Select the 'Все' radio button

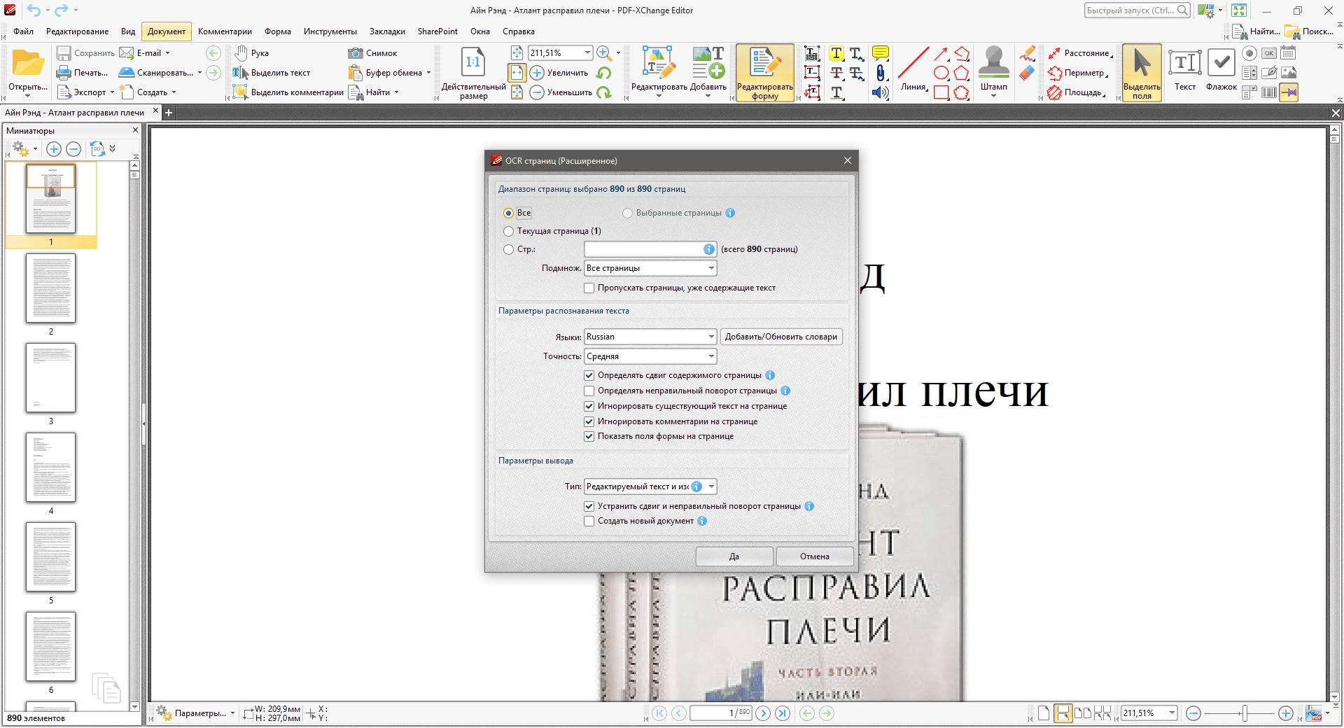(508, 213)
